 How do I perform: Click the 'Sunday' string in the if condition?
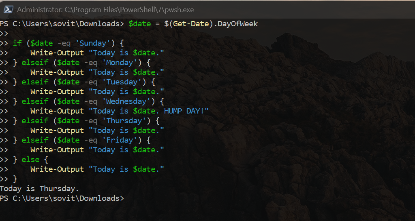(x=93, y=43)
